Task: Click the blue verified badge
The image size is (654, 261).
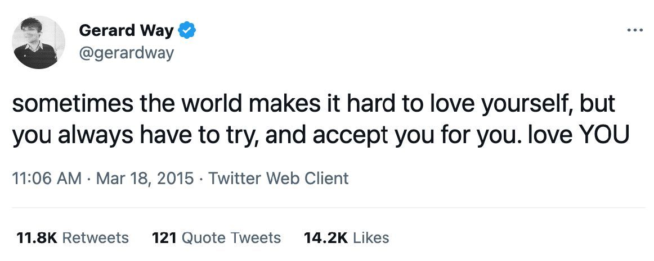Action: [187, 31]
